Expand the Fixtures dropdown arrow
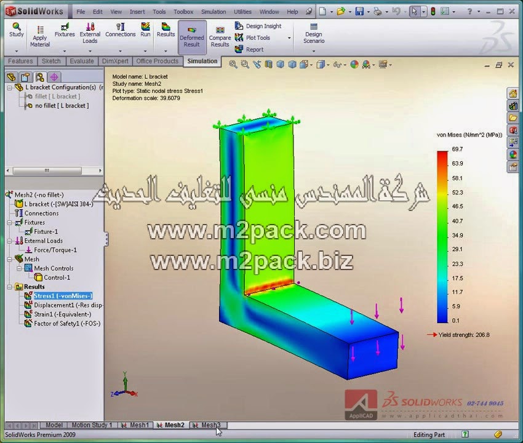The height and width of the screenshot is (443, 523). click(65, 51)
